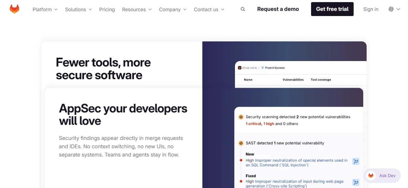This screenshot has height=188, width=408.
Task: Open the Contact us menu
Action: pyautogui.click(x=209, y=9)
